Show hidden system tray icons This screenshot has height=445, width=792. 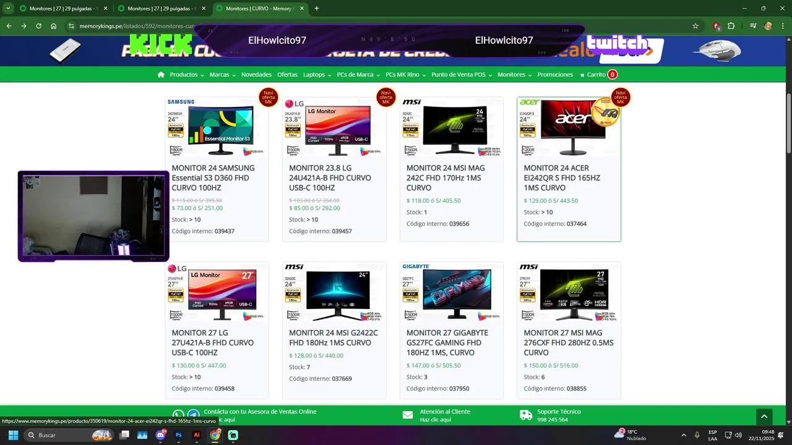point(685,435)
